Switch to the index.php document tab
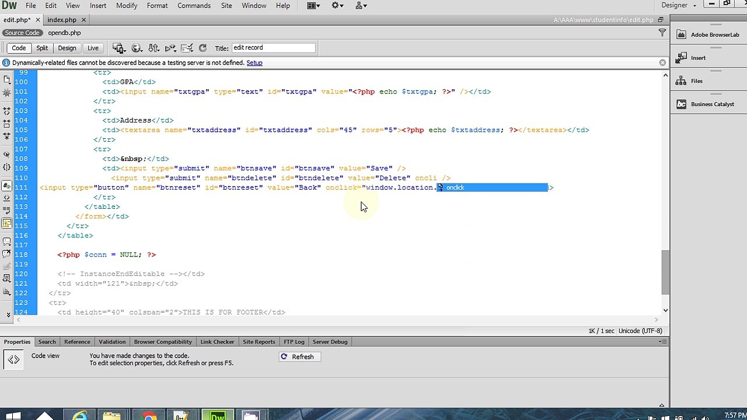 click(x=62, y=20)
